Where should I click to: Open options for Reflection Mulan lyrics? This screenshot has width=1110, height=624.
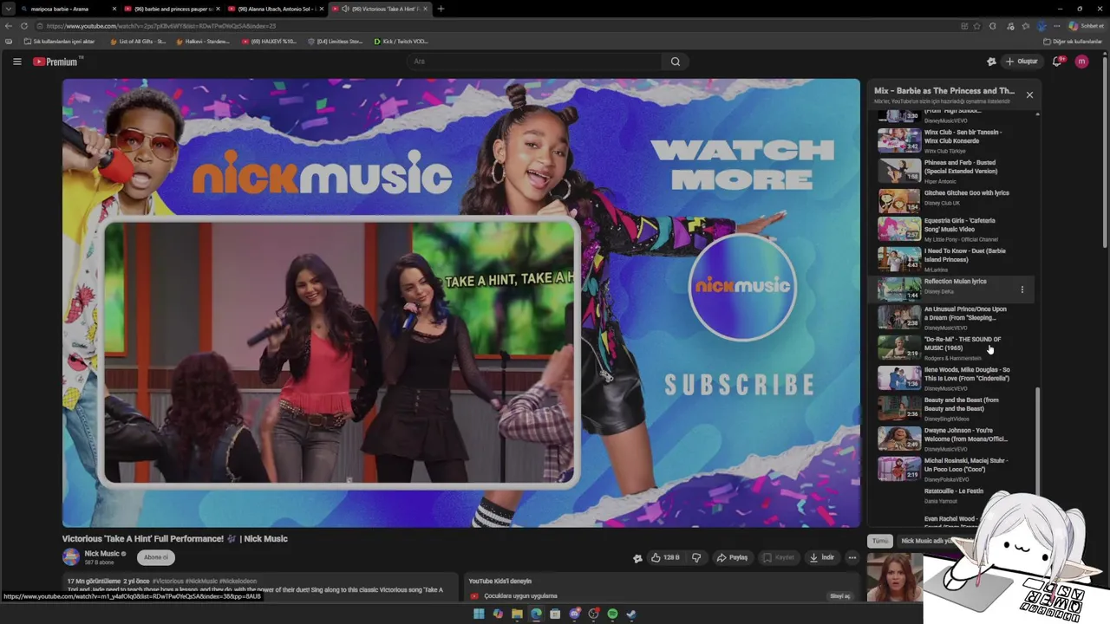(1022, 289)
